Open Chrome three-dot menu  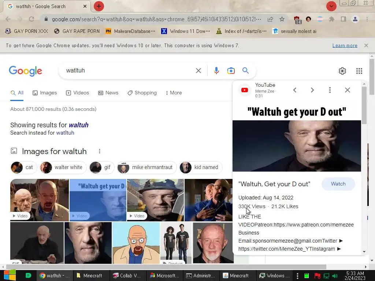coord(367,19)
